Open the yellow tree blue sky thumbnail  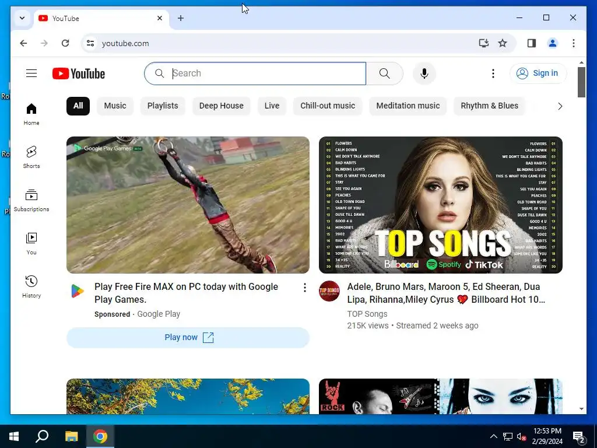pyautogui.click(x=188, y=396)
